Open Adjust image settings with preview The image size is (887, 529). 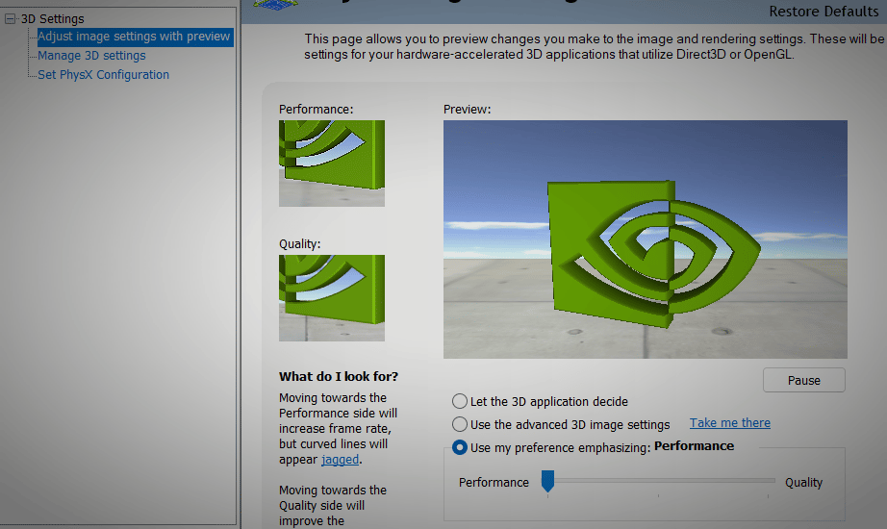[x=134, y=37]
